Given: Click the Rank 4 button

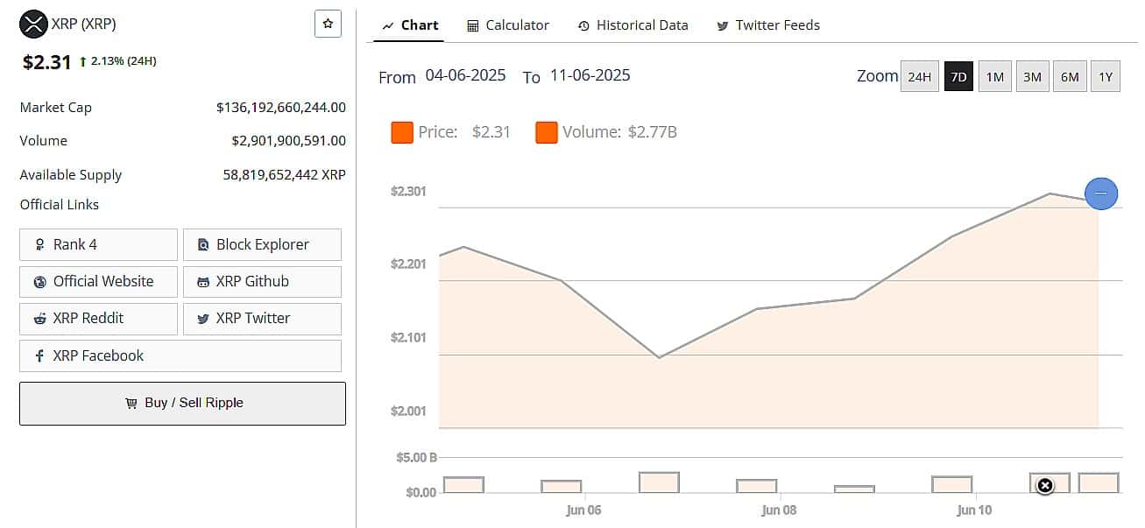Looking at the screenshot, I should [98, 245].
